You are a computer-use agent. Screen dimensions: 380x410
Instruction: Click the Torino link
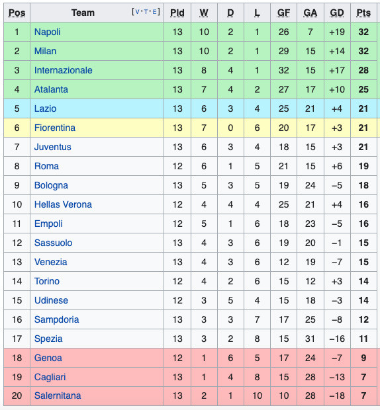coord(47,281)
